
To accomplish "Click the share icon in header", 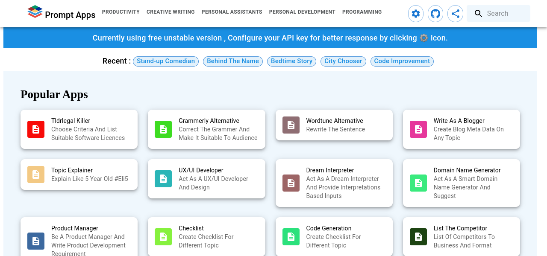I will 455,14.
